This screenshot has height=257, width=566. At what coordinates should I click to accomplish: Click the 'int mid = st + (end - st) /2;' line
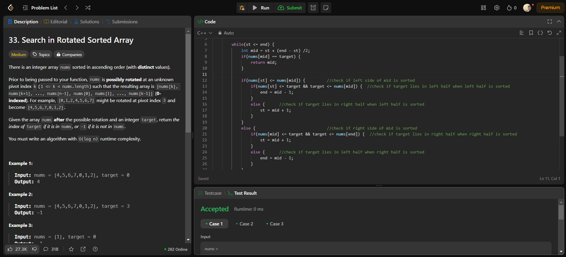[275, 50]
